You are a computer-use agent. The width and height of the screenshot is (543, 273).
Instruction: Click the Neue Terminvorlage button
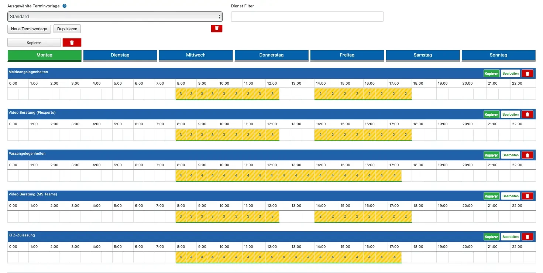click(29, 29)
